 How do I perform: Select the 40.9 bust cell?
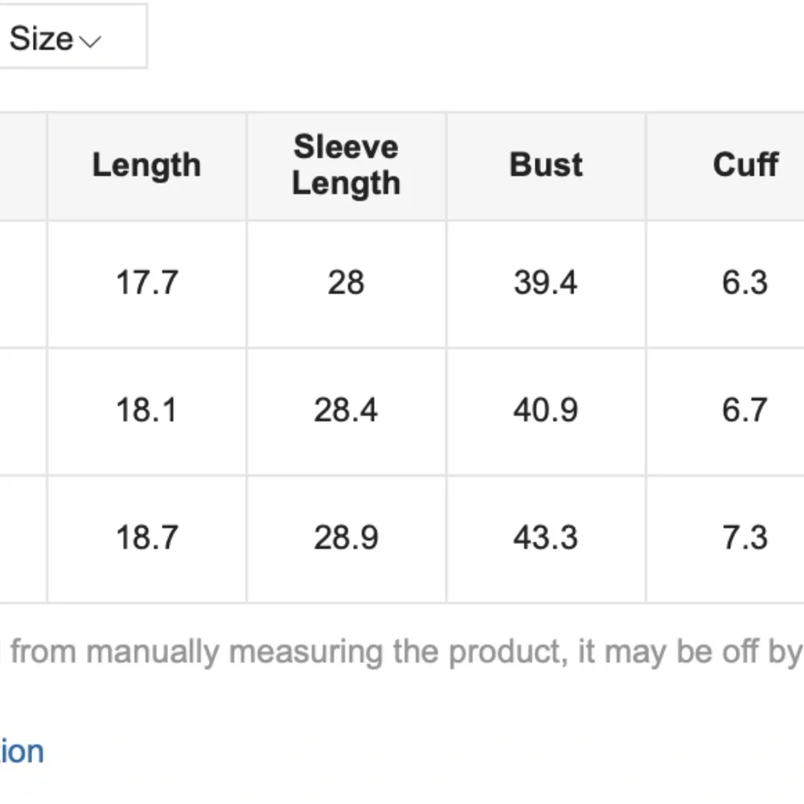coord(546,411)
